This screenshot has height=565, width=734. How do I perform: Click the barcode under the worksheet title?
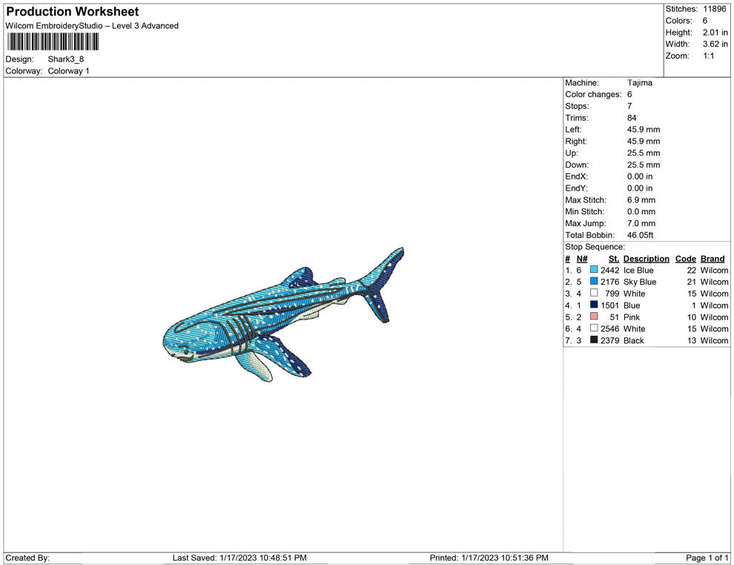[53, 42]
